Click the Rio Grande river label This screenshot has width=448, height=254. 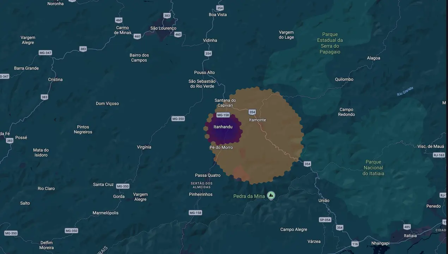(405, 91)
